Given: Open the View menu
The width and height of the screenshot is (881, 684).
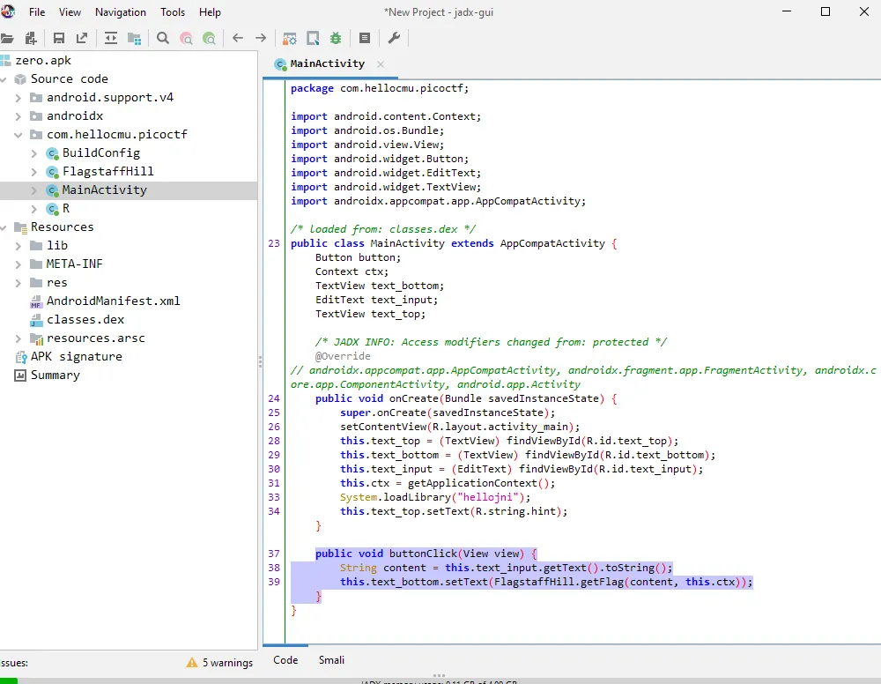Looking at the screenshot, I should tap(70, 11).
